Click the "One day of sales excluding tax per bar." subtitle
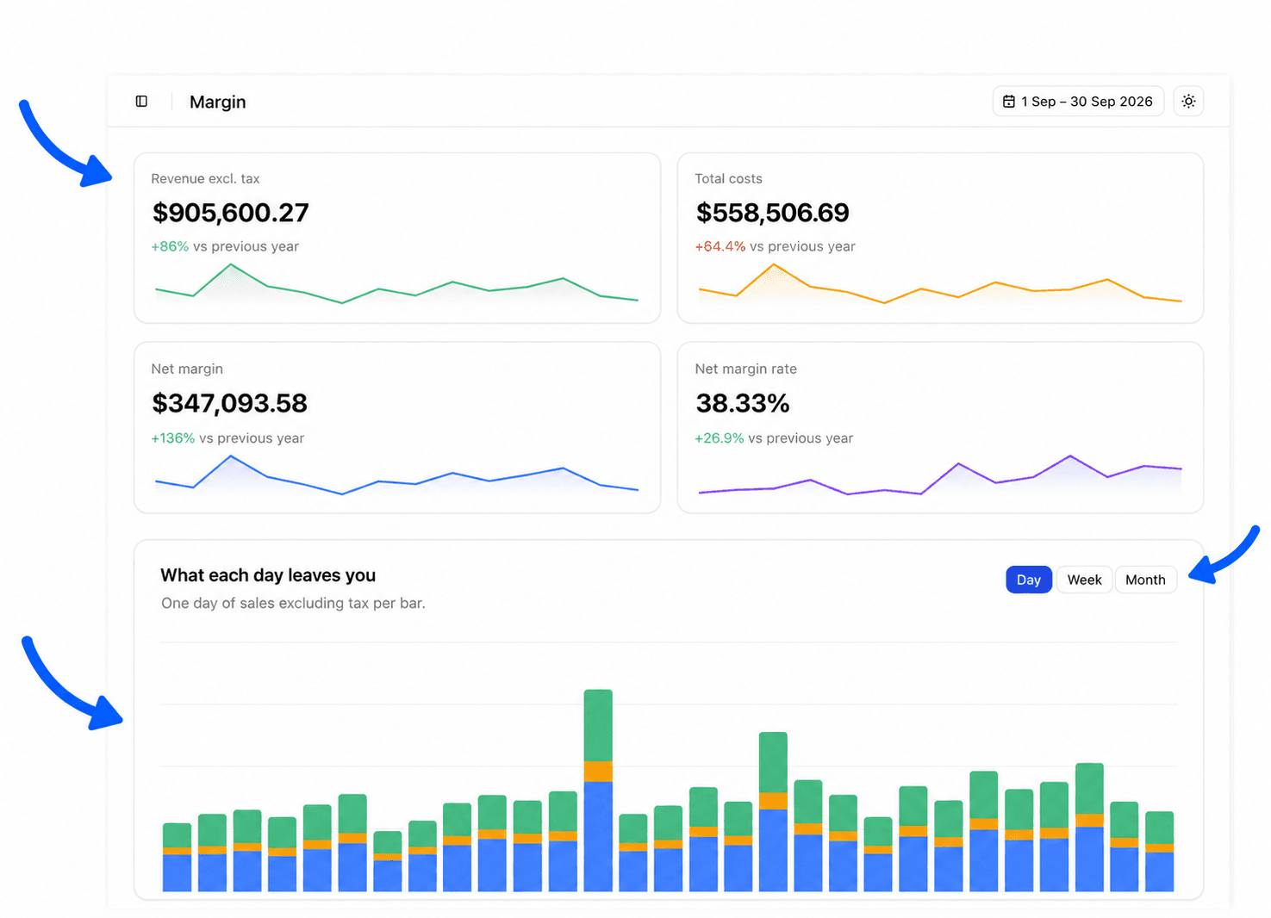 [293, 604]
